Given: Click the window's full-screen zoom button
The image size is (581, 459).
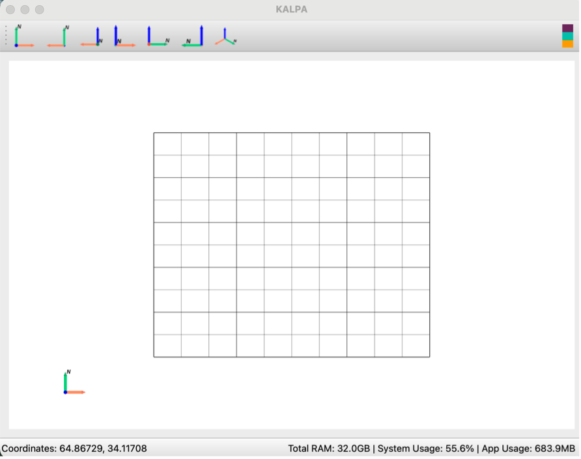Looking at the screenshot, I should pos(39,10).
